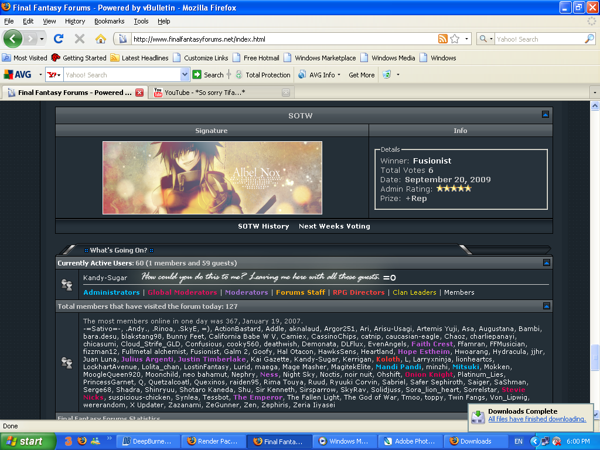Click the Yahoo! Search field in navigation bar
This screenshot has width=600, height=450.
pyautogui.click(x=538, y=39)
